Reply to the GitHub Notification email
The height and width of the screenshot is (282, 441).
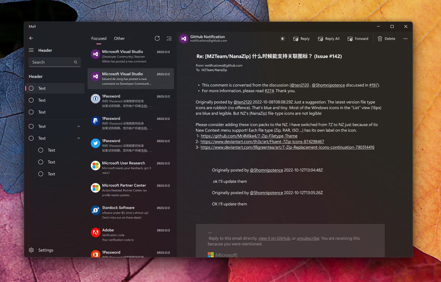(301, 39)
